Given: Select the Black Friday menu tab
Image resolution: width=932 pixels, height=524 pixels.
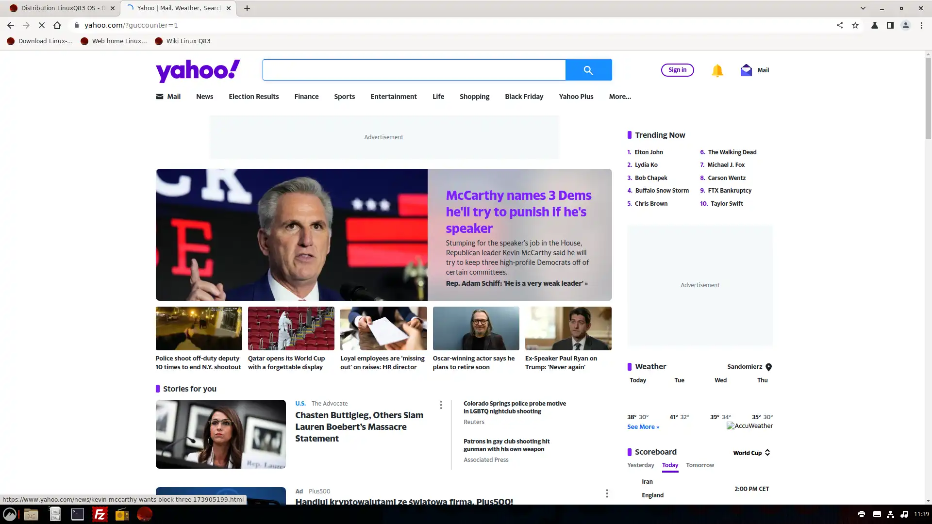Looking at the screenshot, I should pyautogui.click(x=524, y=97).
